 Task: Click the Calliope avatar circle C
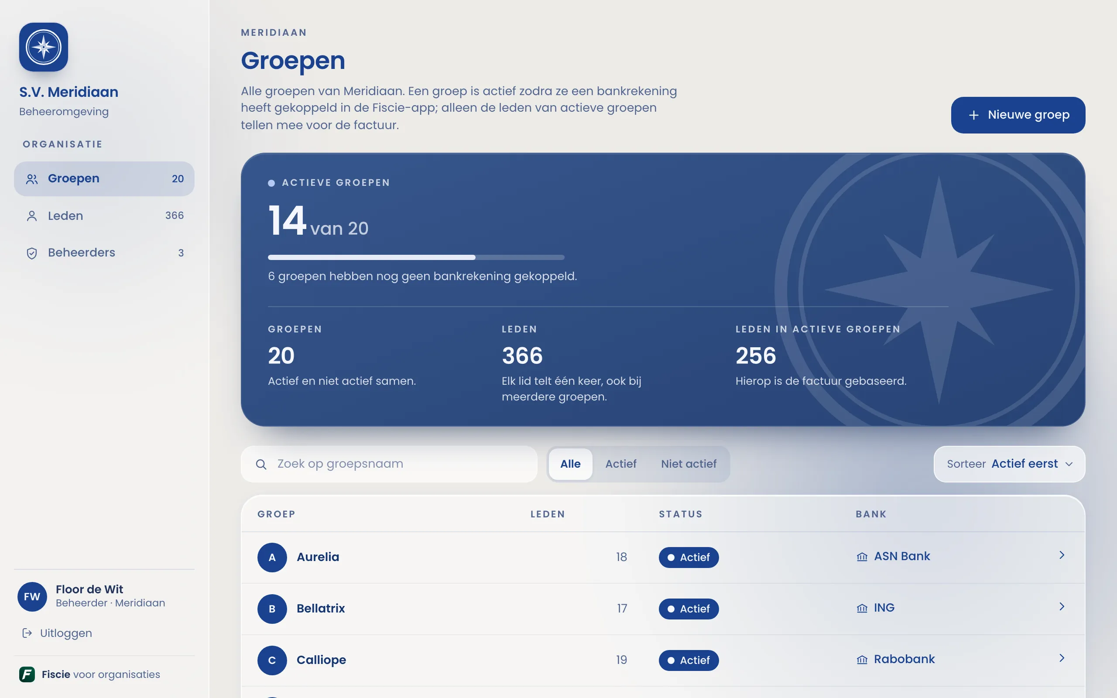coord(272,660)
